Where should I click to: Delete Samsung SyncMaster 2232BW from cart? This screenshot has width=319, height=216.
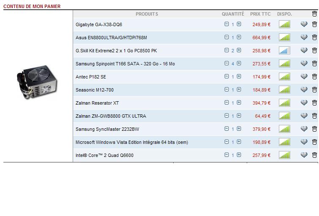[x=314, y=129]
